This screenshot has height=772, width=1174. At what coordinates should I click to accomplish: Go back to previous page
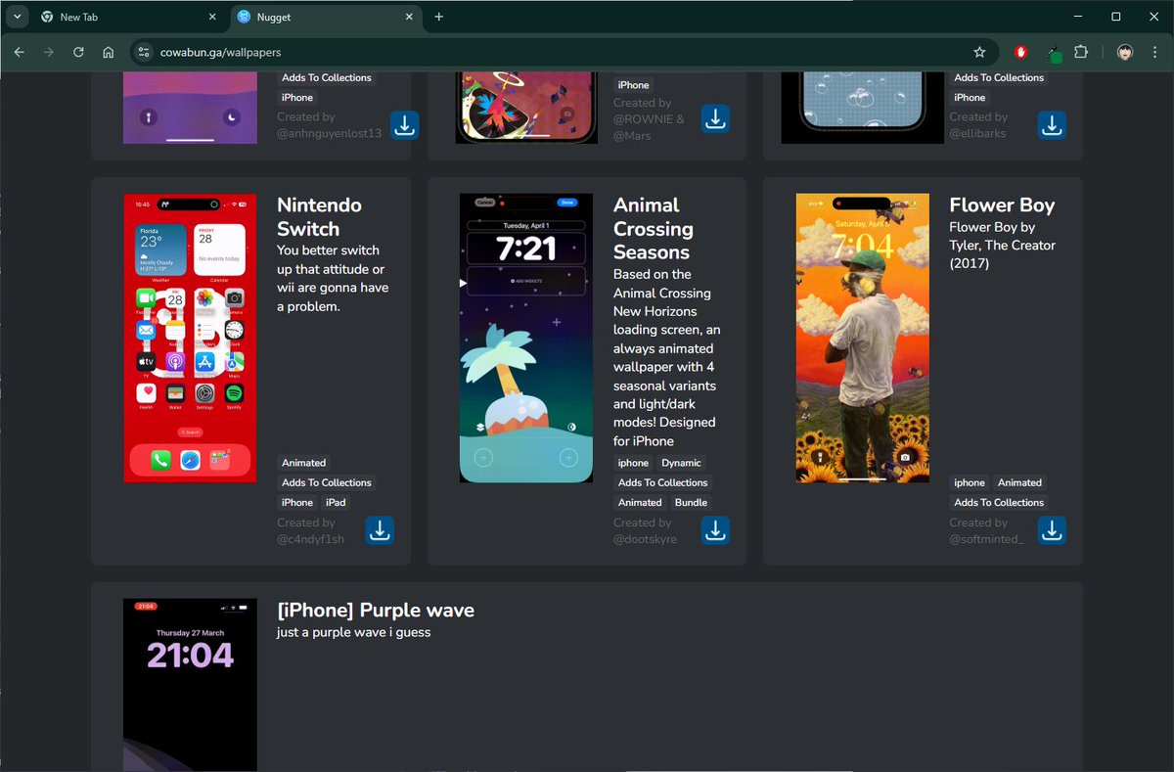point(19,52)
